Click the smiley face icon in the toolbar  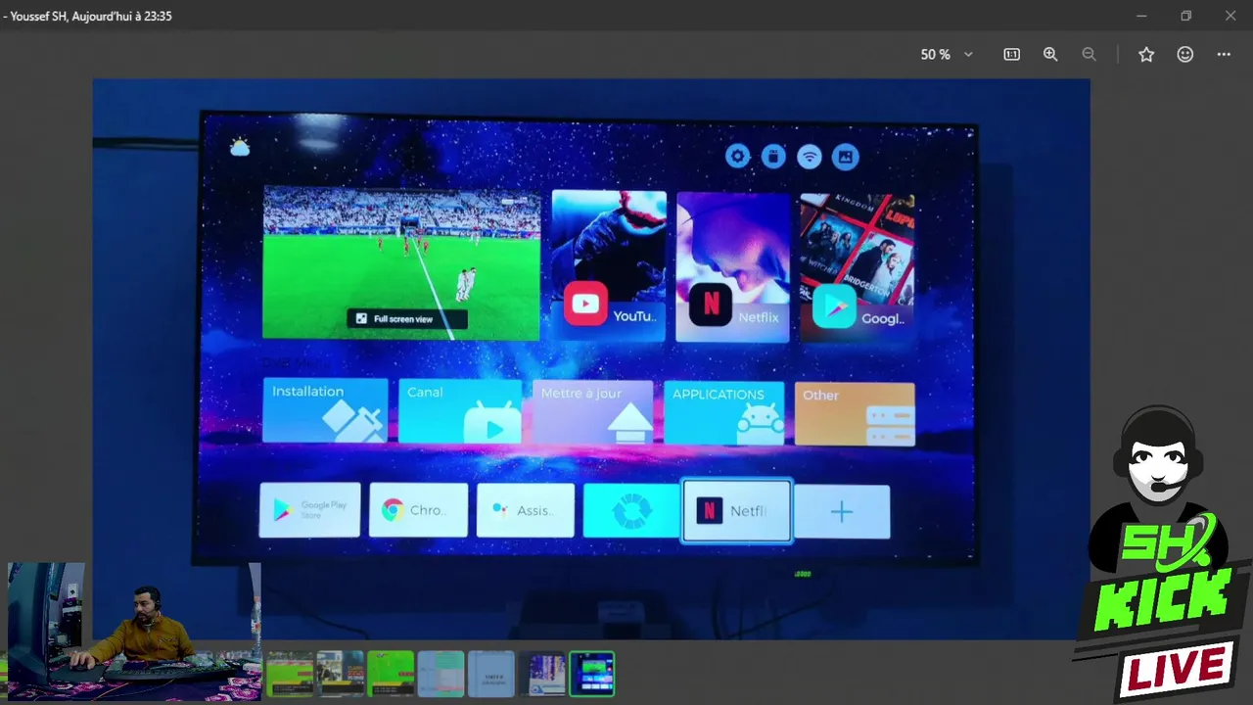point(1185,55)
